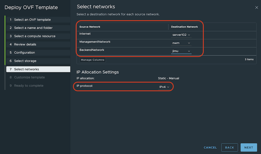Open the BackendNetwork destination dropdown
The height and width of the screenshot is (154, 261).
tap(181, 51)
